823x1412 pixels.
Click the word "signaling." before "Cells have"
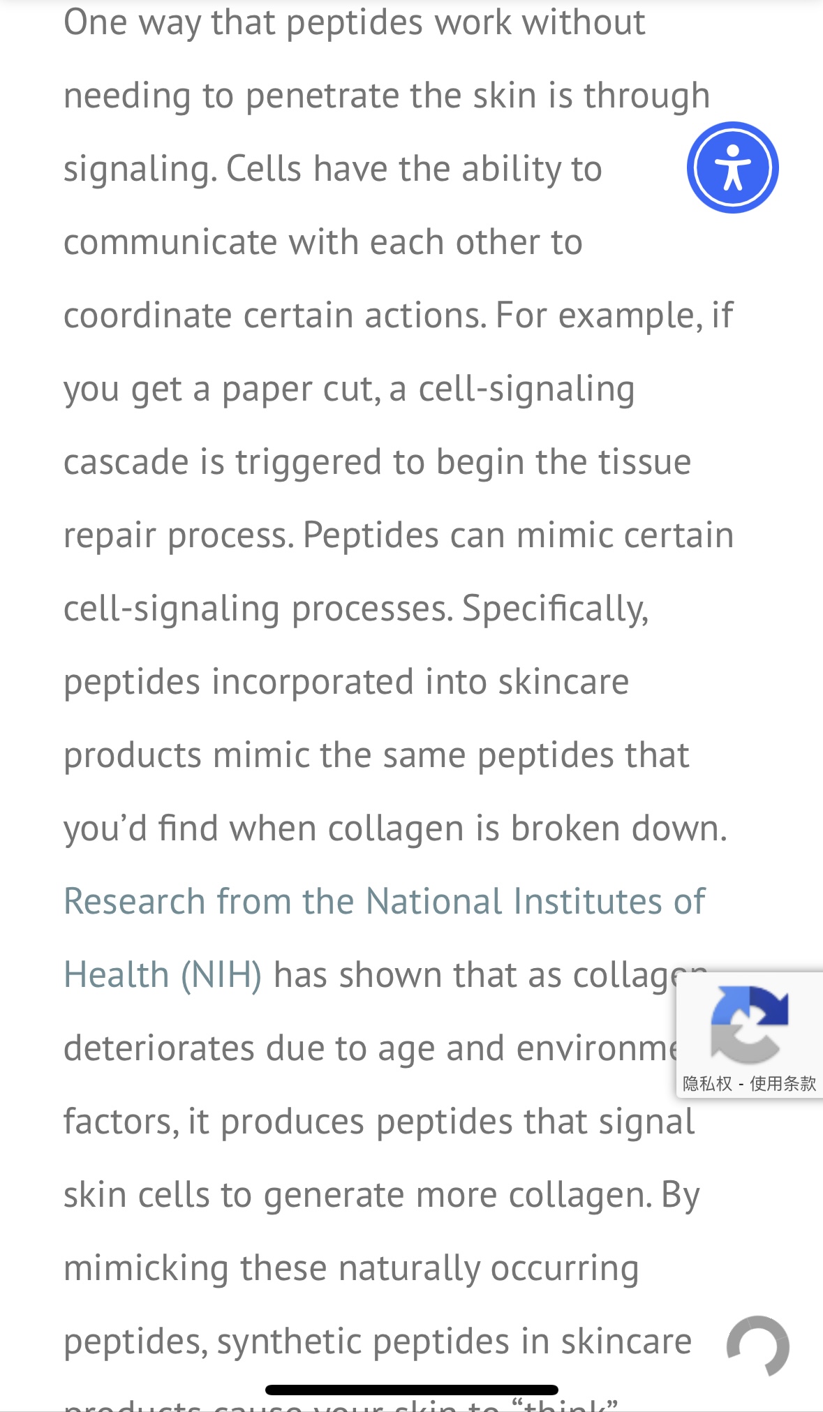pos(140,170)
